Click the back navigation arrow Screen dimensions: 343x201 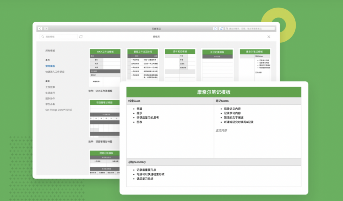coord(40,29)
